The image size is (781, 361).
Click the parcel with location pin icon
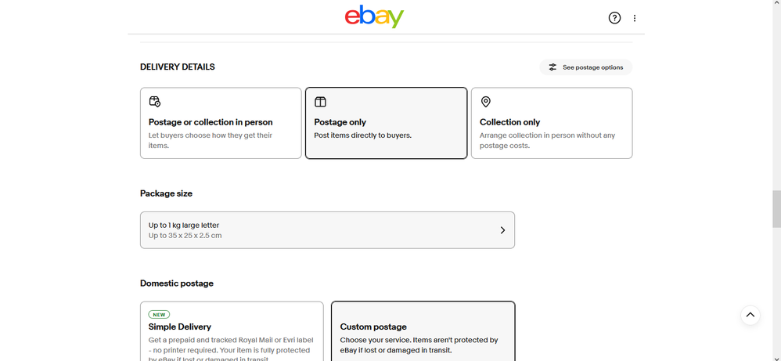tap(155, 102)
